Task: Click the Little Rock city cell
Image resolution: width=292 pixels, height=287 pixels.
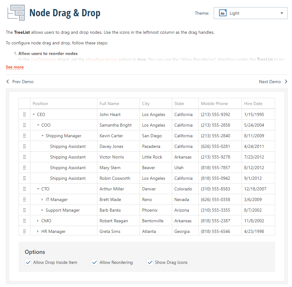Action: point(156,157)
